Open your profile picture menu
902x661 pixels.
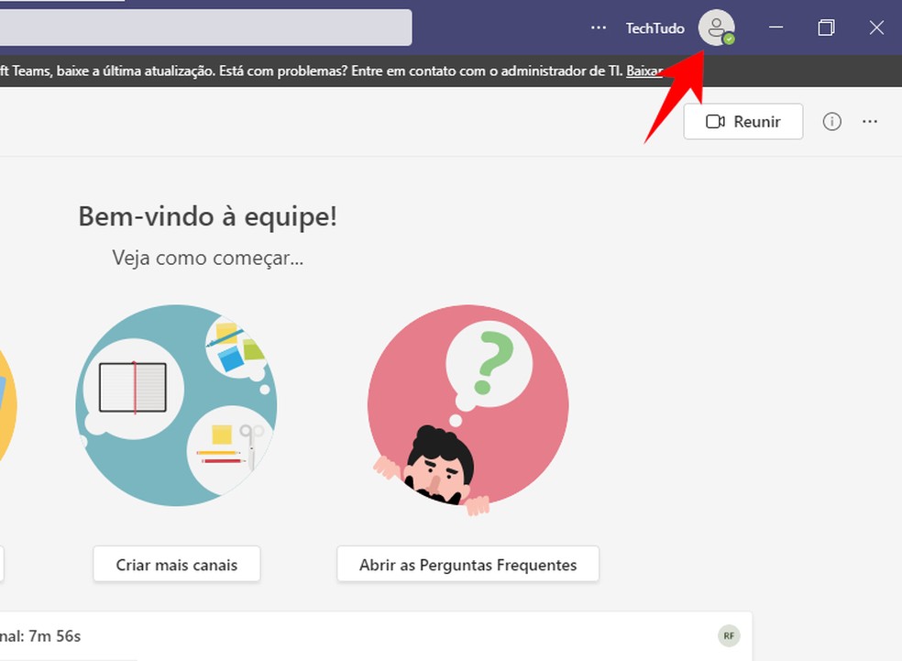[x=718, y=28]
